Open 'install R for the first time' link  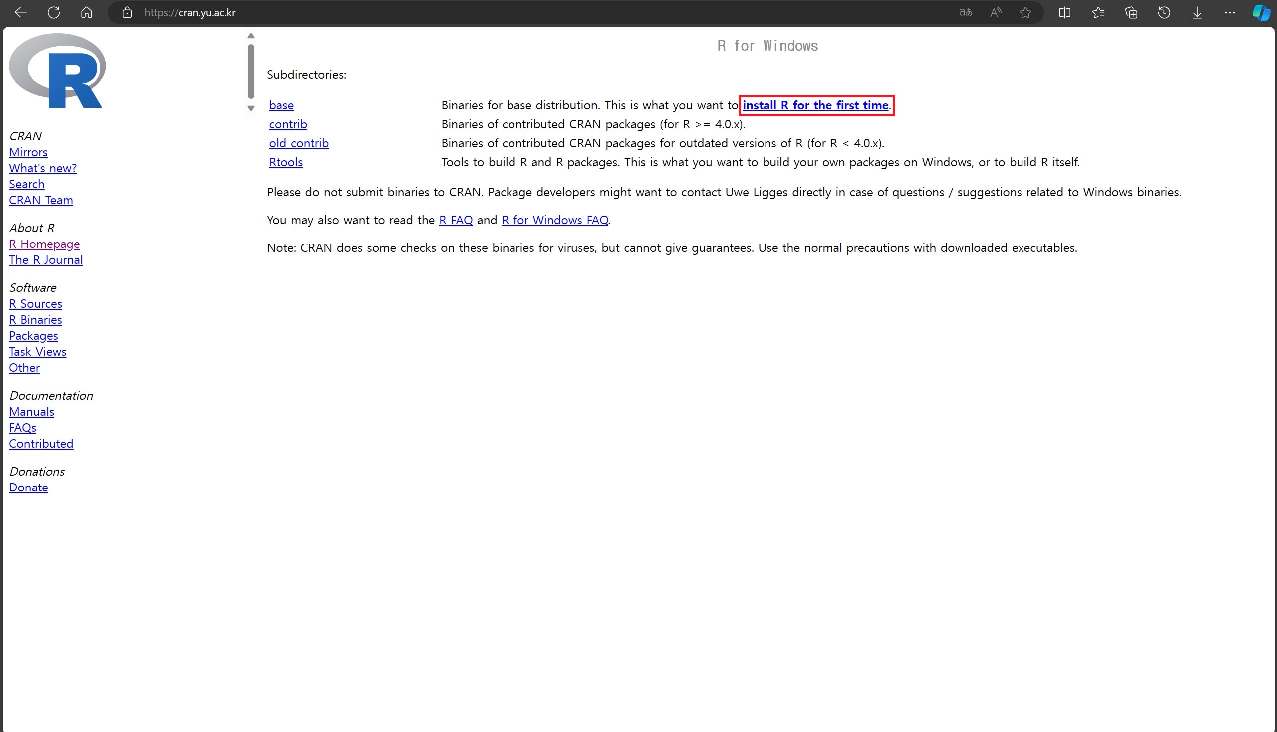pyautogui.click(x=815, y=105)
